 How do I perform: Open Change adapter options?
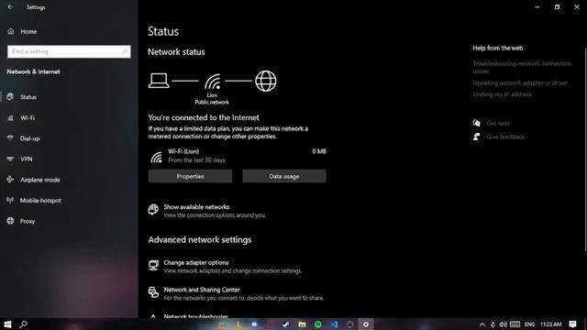pos(196,263)
